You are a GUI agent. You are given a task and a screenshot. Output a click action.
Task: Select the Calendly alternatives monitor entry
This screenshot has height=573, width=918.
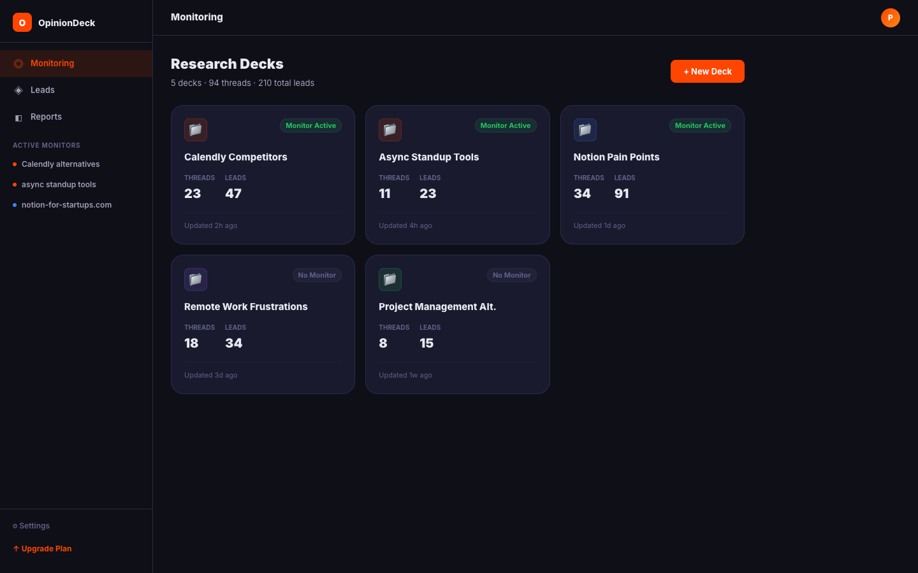(61, 164)
